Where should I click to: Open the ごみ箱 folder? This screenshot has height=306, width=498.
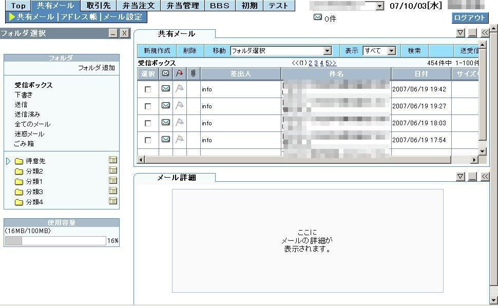pos(24,144)
